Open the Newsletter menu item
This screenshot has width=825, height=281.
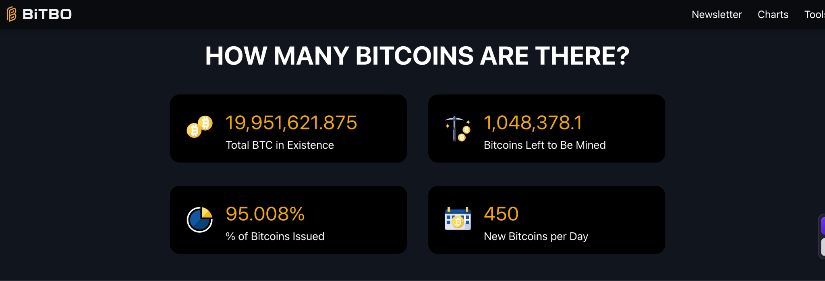716,14
